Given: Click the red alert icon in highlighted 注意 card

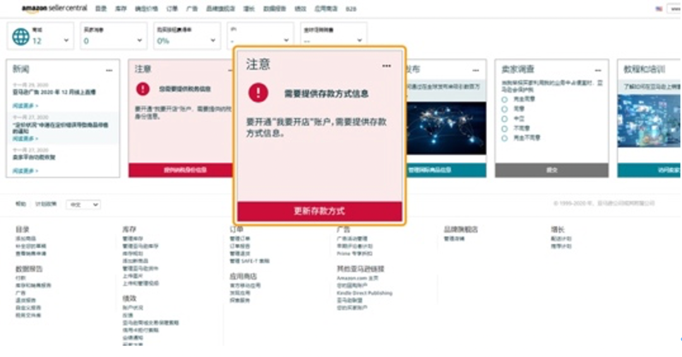Looking at the screenshot, I should (x=258, y=93).
